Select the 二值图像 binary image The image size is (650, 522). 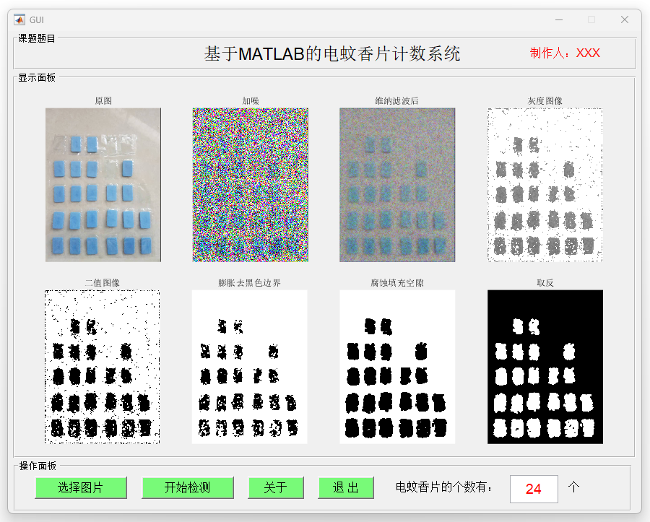pos(103,367)
